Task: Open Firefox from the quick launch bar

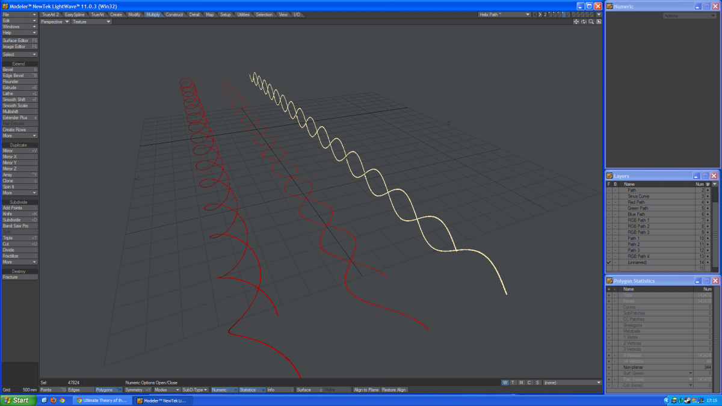Action: coord(53,400)
